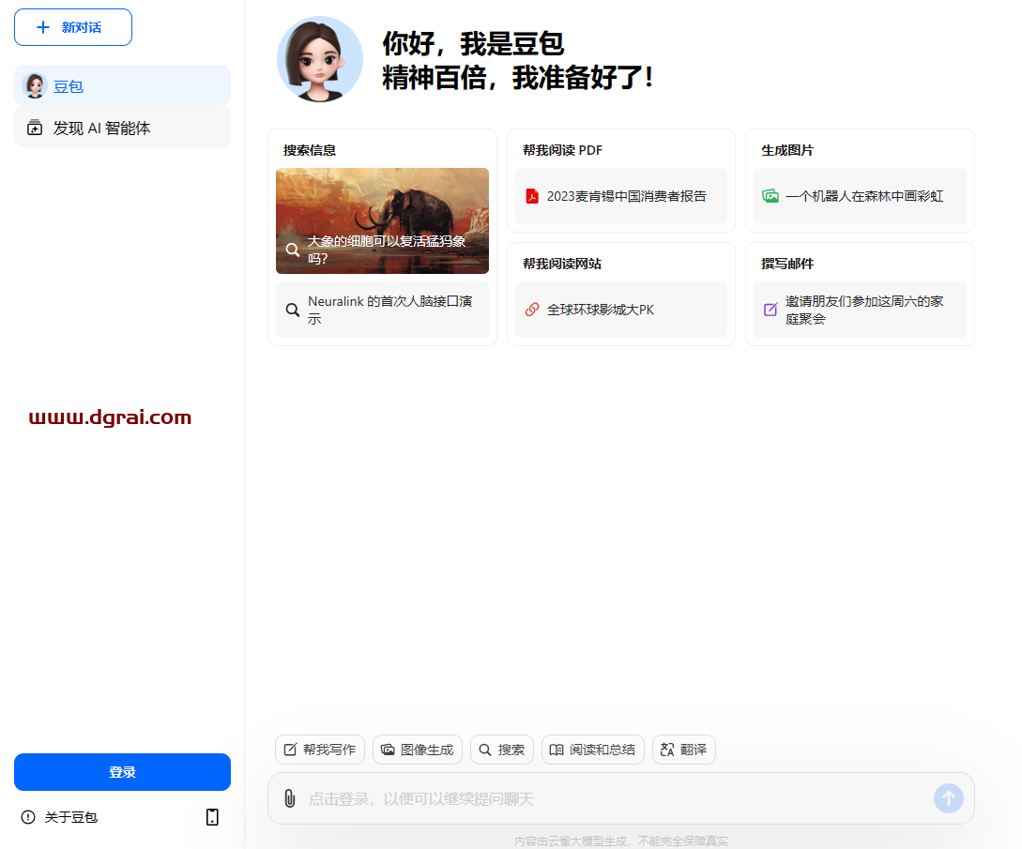Click 搜索 quick action chip
The height and width of the screenshot is (849, 1022).
pos(502,750)
